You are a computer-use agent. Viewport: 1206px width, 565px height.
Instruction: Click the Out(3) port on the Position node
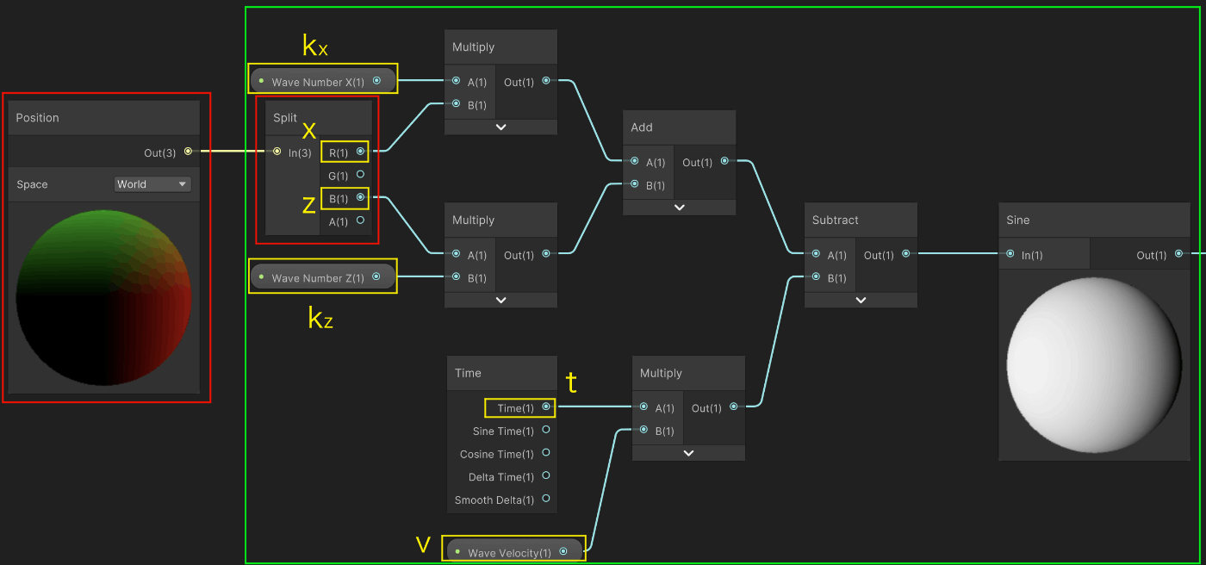click(186, 152)
